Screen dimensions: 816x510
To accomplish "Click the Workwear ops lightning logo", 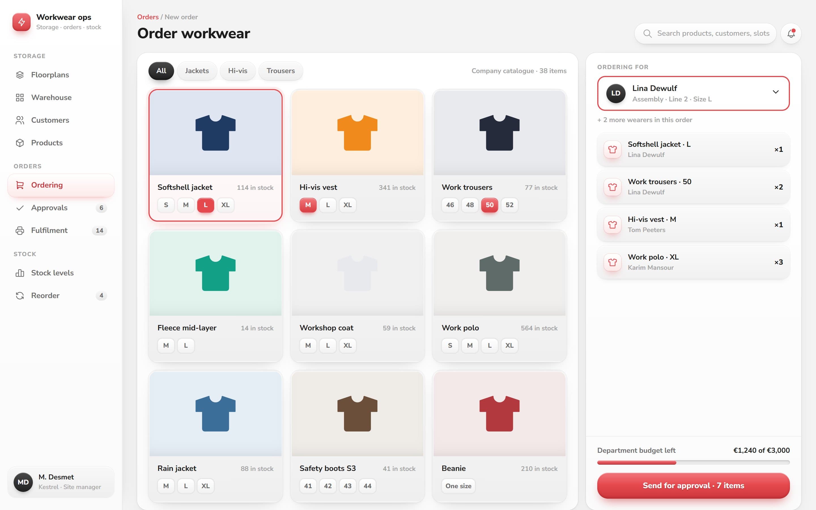I will (22, 22).
